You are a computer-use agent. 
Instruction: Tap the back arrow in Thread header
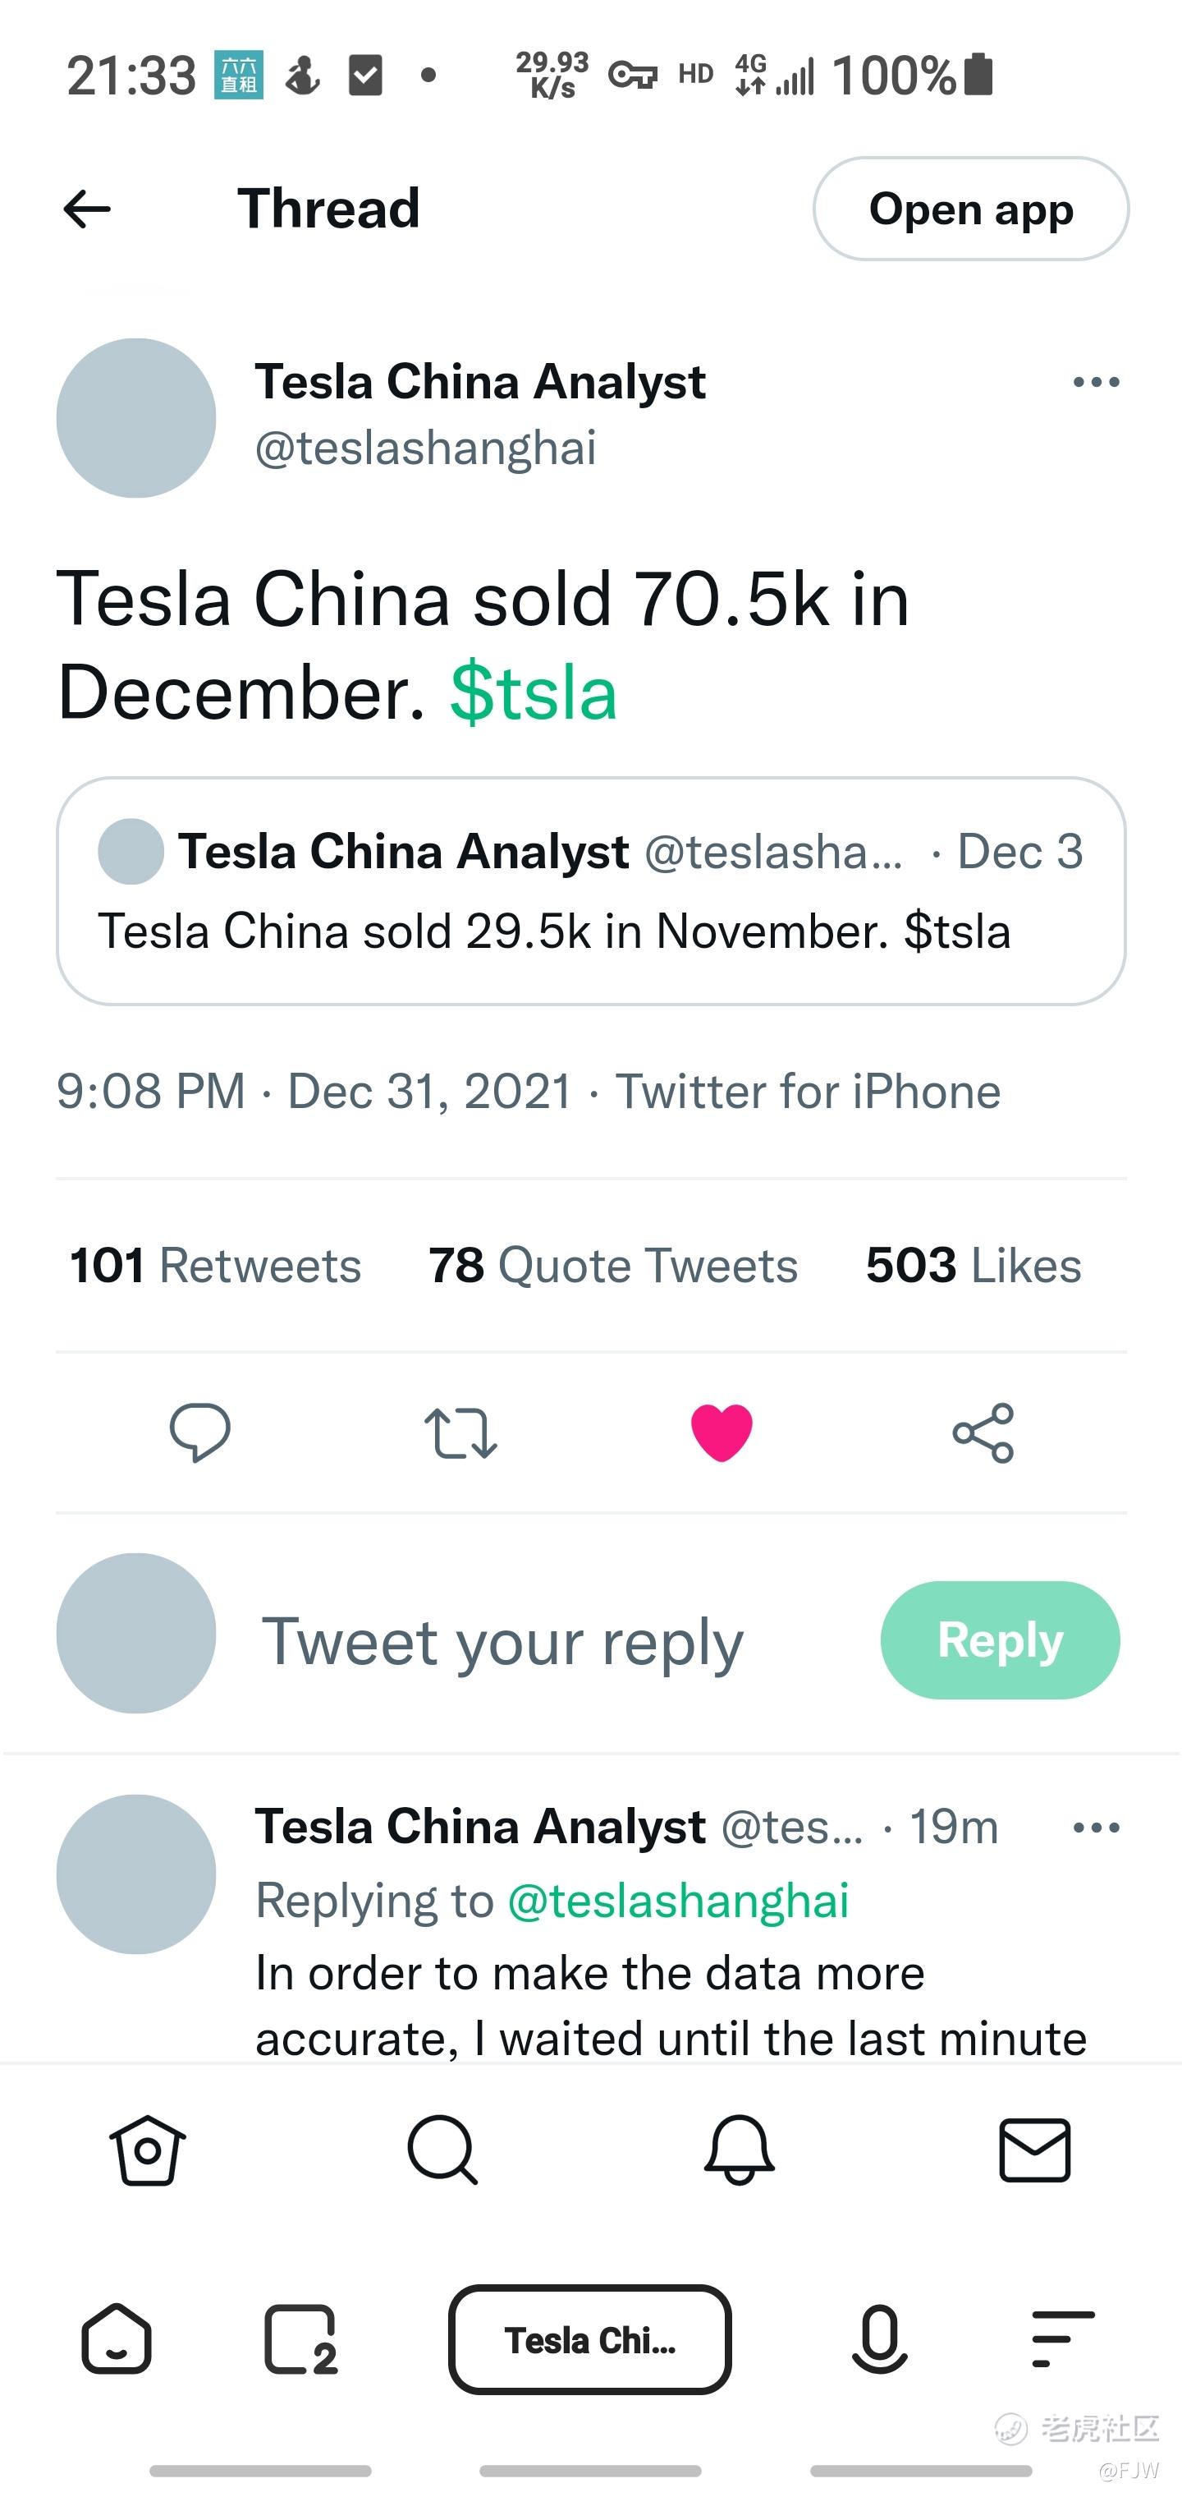point(87,209)
